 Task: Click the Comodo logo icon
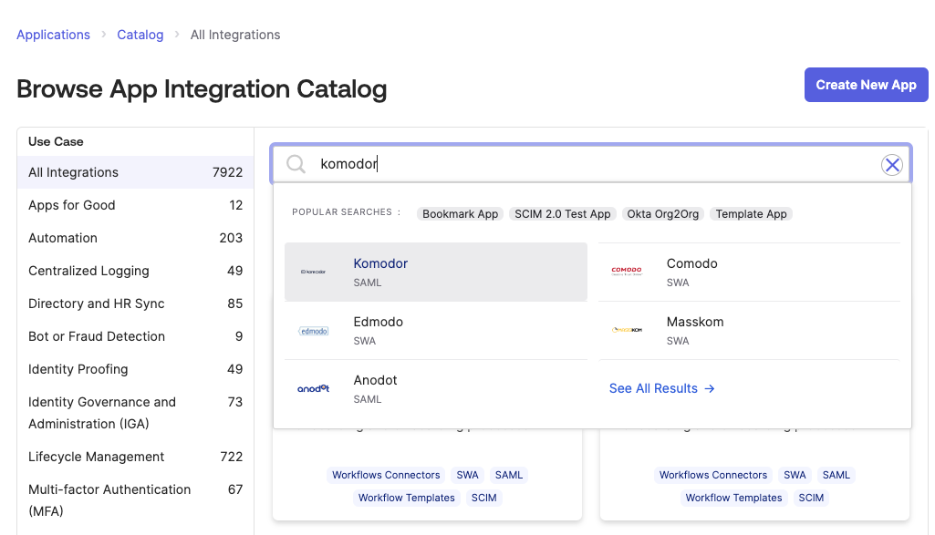click(x=627, y=271)
